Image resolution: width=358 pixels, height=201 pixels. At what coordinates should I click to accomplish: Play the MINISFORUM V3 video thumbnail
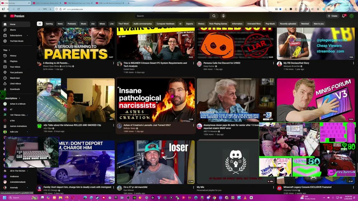[316, 100]
